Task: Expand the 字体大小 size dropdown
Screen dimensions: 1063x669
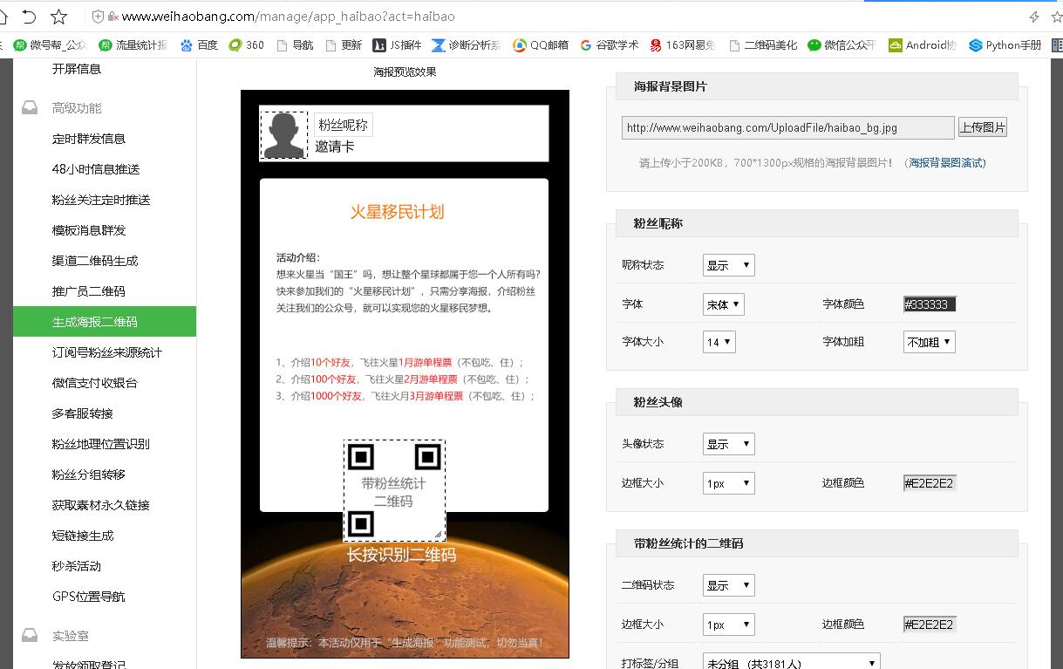Action: point(719,342)
